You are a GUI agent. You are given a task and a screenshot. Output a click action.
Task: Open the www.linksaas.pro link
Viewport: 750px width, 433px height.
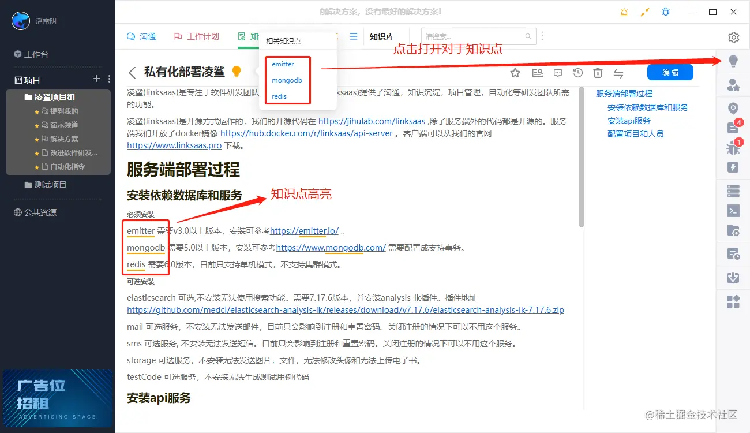(174, 145)
